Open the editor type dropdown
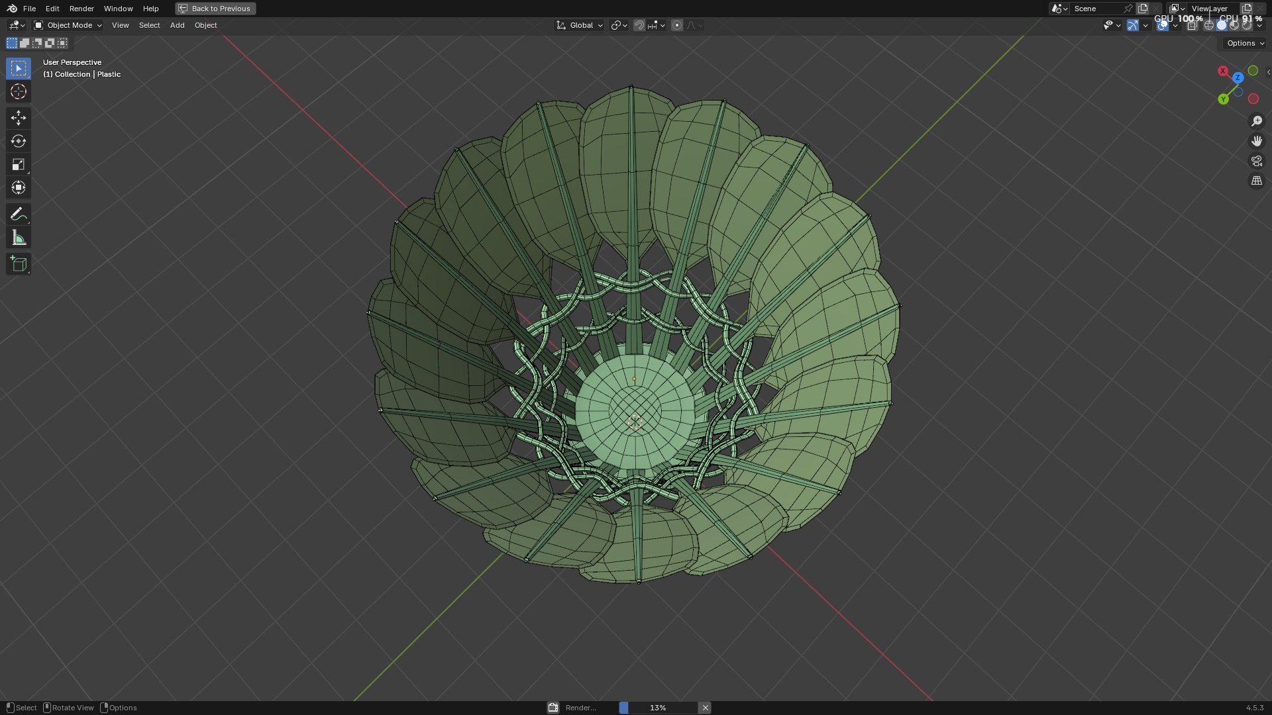The image size is (1272, 715). pos(17,25)
